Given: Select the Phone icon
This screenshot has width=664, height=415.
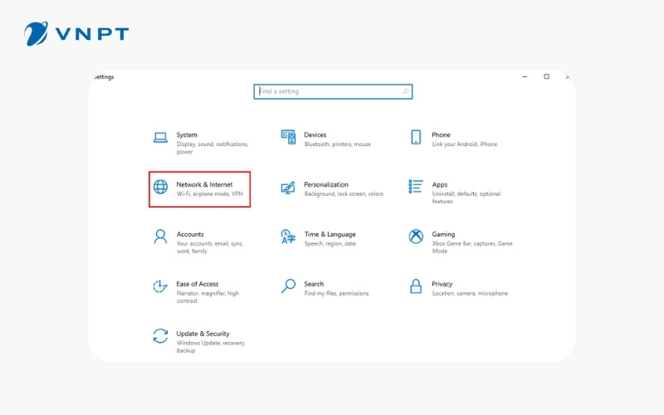Looking at the screenshot, I should tap(416, 138).
